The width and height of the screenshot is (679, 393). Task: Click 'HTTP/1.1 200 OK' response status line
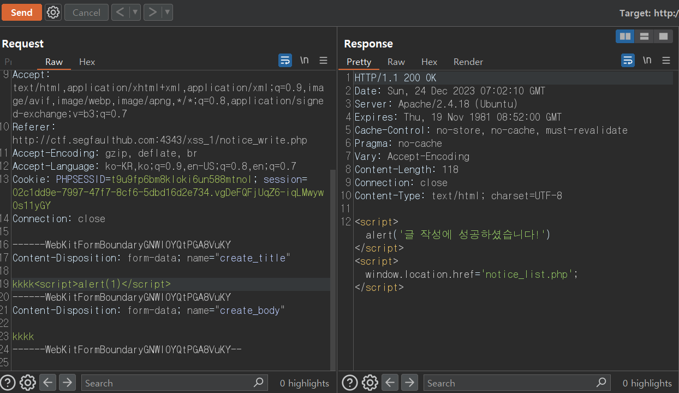tap(396, 78)
